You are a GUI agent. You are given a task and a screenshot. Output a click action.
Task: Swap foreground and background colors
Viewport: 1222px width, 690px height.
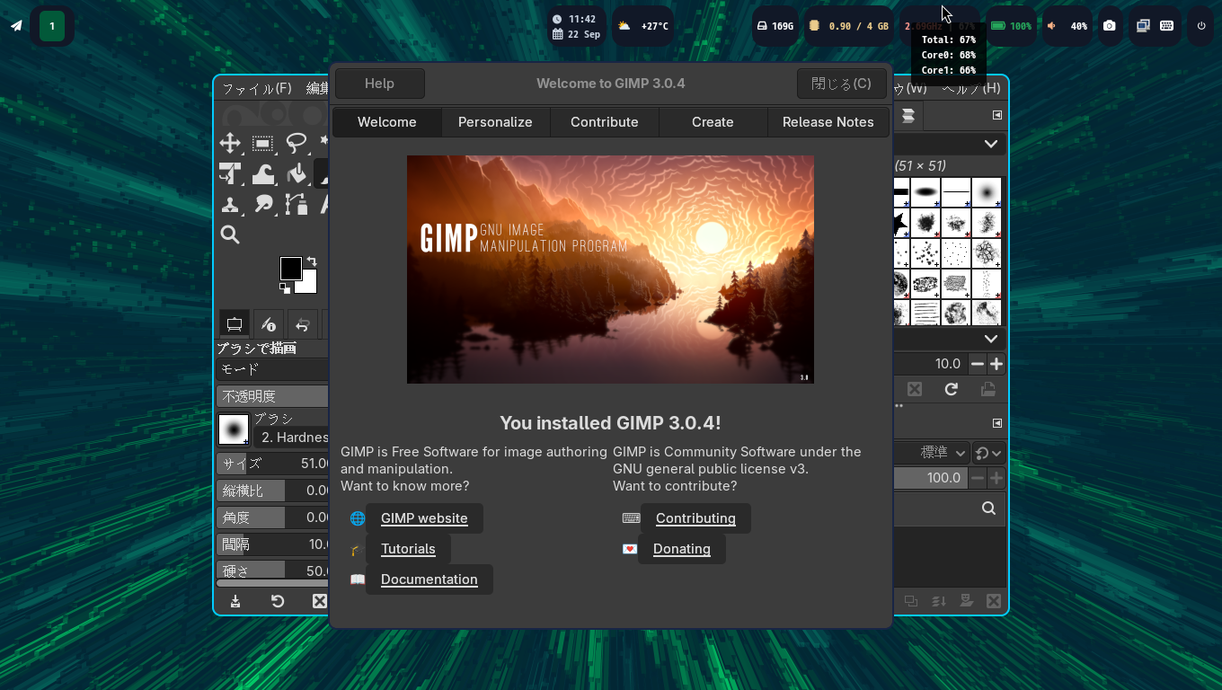[x=311, y=261]
